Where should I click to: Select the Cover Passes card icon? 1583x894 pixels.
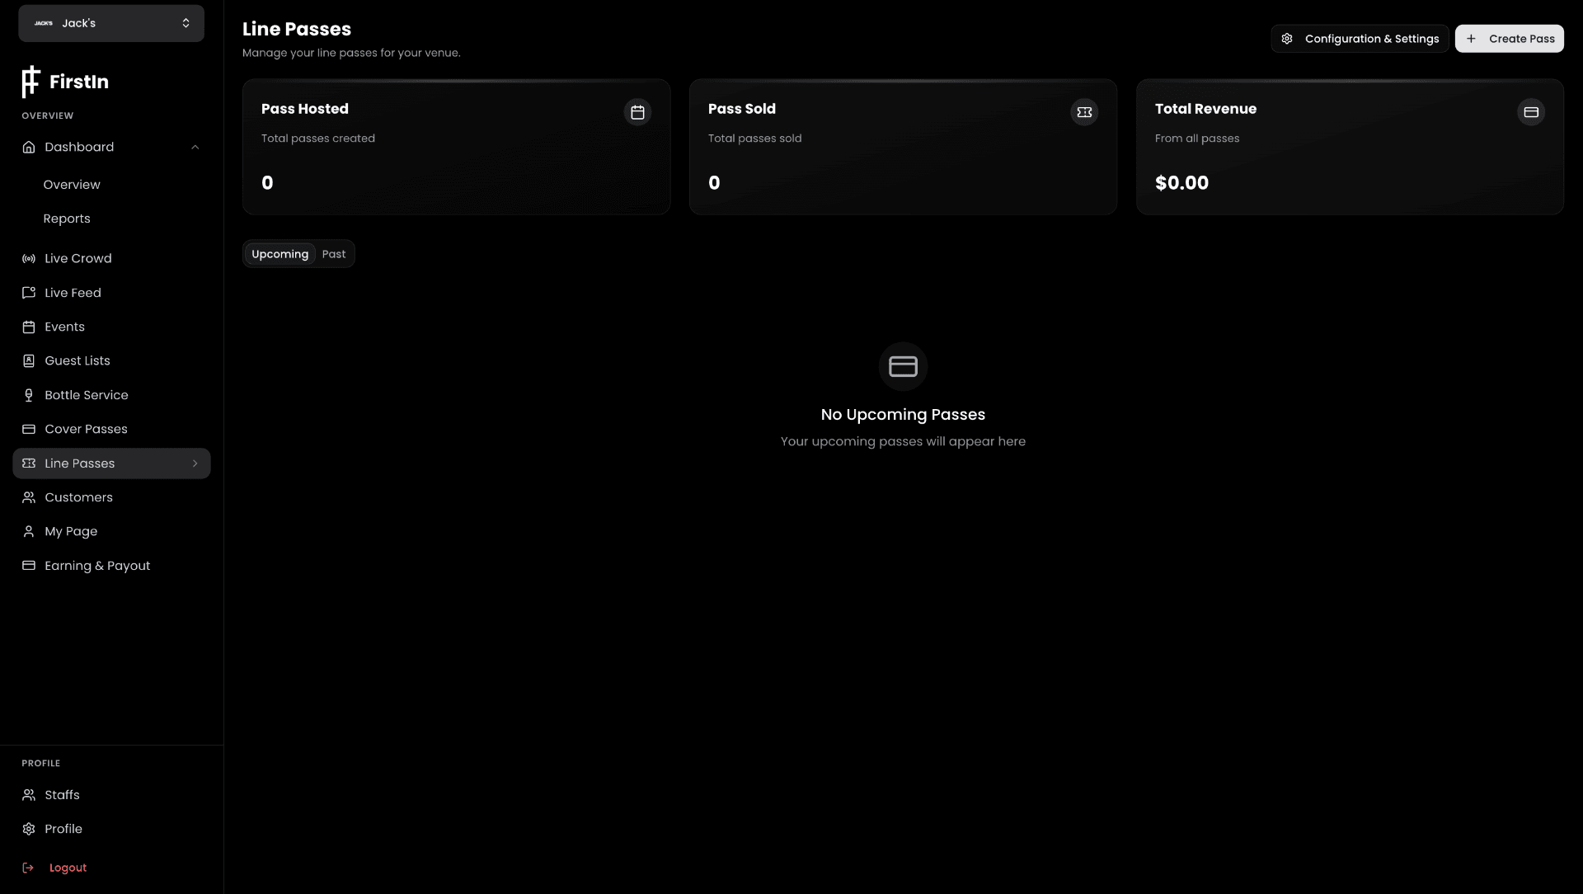pos(28,429)
